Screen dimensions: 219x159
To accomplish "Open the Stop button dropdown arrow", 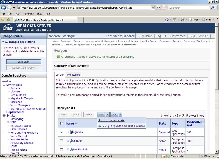I will click(x=120, y=114).
